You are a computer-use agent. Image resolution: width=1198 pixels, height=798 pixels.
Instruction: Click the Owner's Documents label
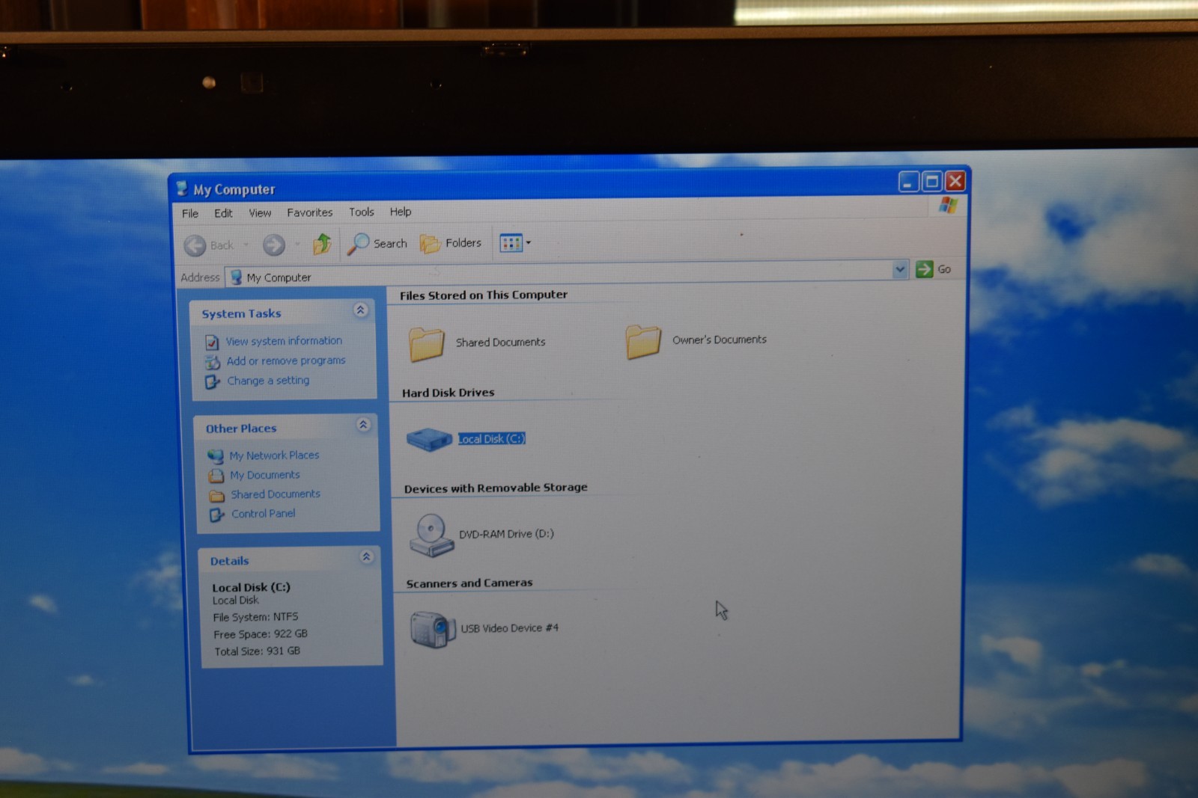(720, 340)
